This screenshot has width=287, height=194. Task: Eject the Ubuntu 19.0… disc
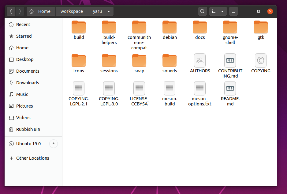[54, 144]
